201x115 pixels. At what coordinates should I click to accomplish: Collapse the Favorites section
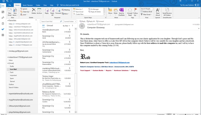tap(8, 20)
